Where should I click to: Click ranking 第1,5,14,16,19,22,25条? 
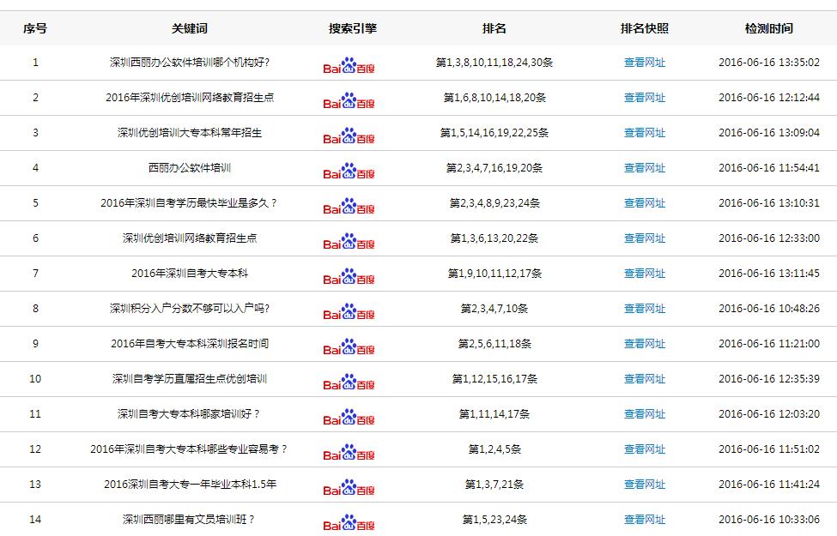(x=494, y=133)
